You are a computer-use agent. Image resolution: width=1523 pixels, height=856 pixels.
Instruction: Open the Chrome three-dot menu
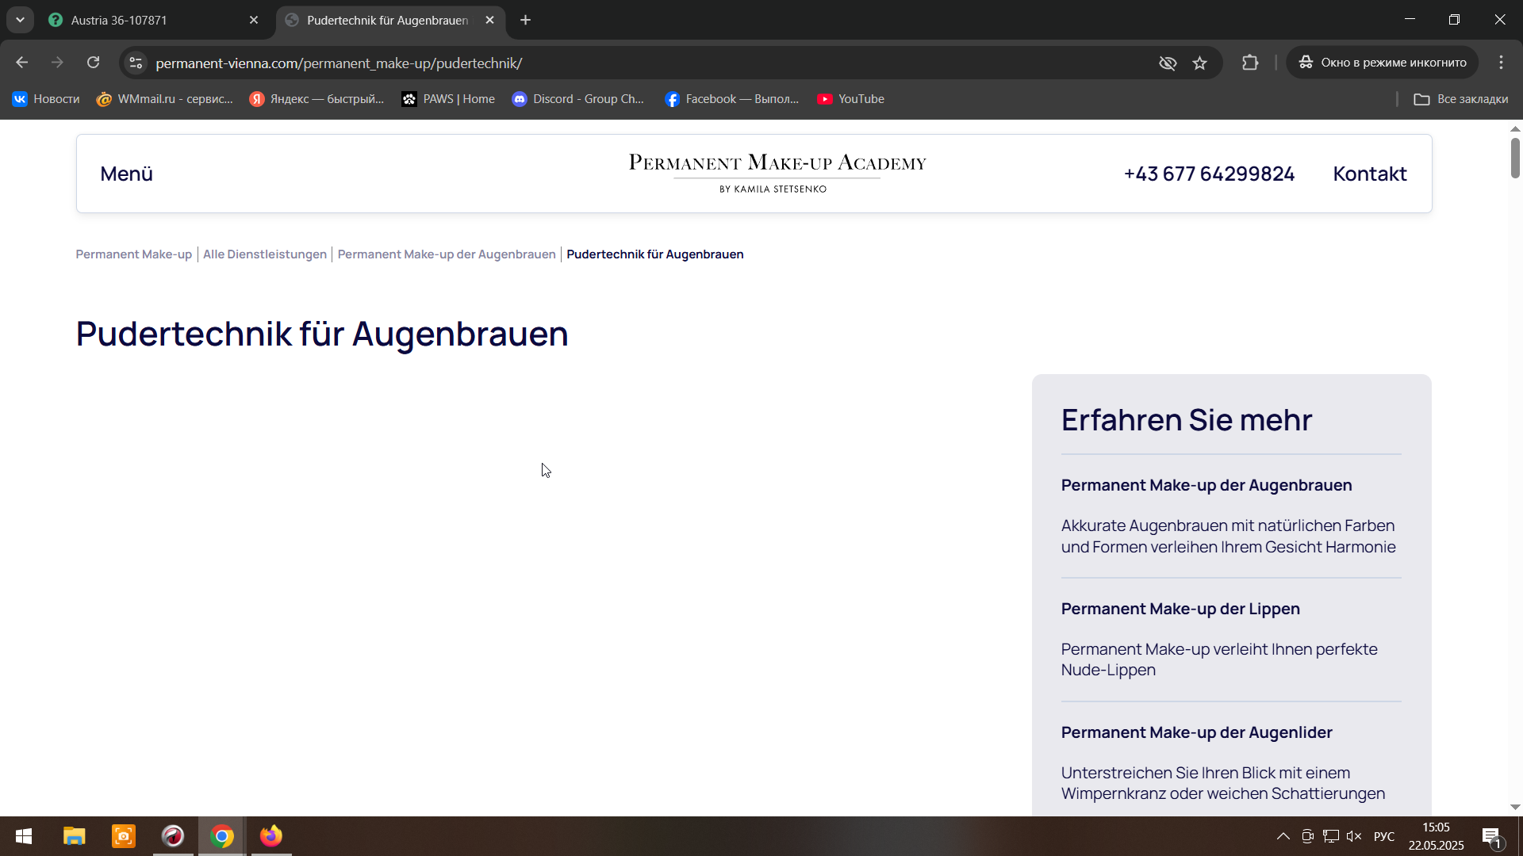1501,63
